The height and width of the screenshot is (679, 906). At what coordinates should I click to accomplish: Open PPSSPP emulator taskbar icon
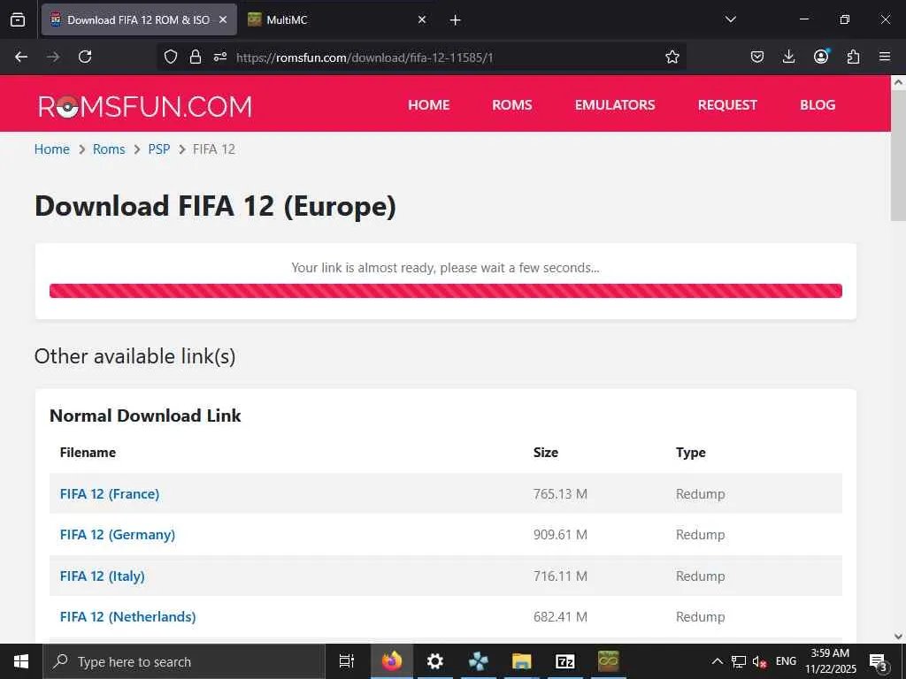478,661
